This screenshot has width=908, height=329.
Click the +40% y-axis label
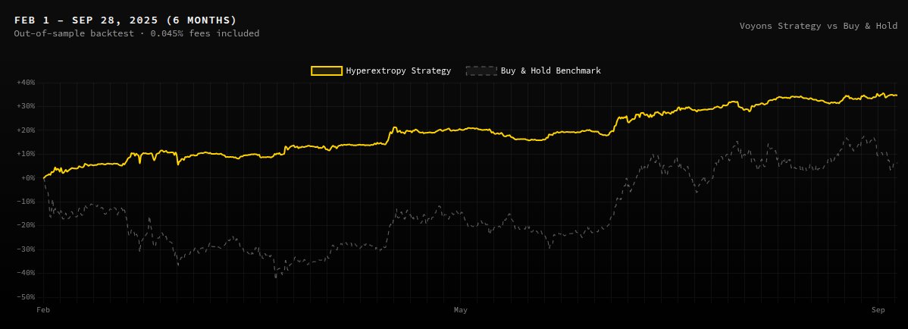click(x=27, y=82)
